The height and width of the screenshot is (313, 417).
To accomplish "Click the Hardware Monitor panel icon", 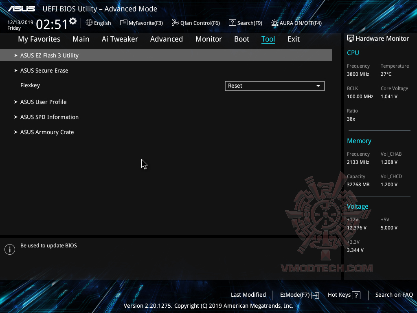I will (x=351, y=38).
